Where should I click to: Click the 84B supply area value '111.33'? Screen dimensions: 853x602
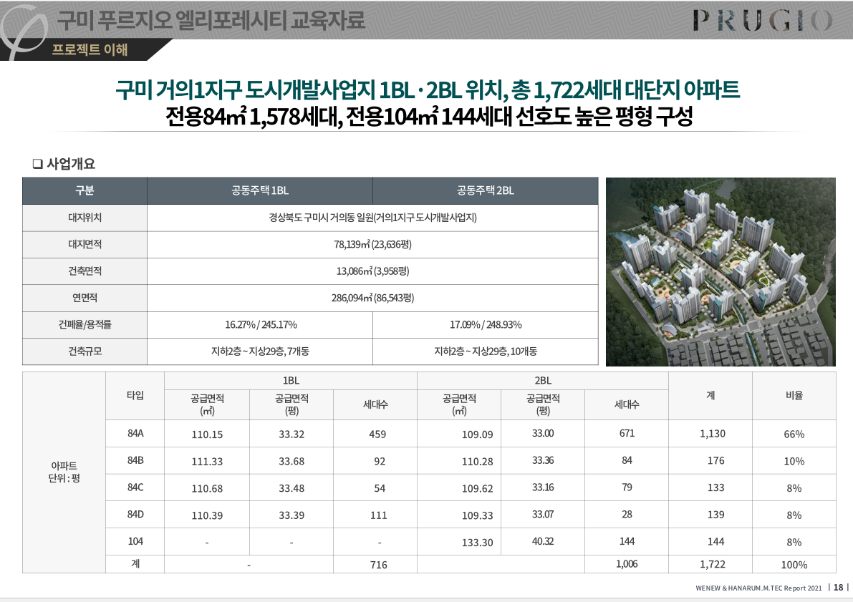point(207,462)
